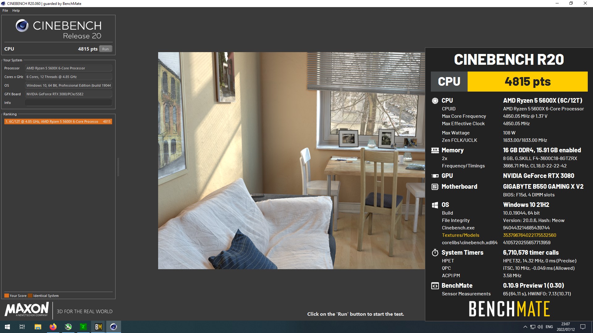The width and height of the screenshot is (593, 333).
Task: Click the 6,710,578 timer calls text
Action: 531,253
